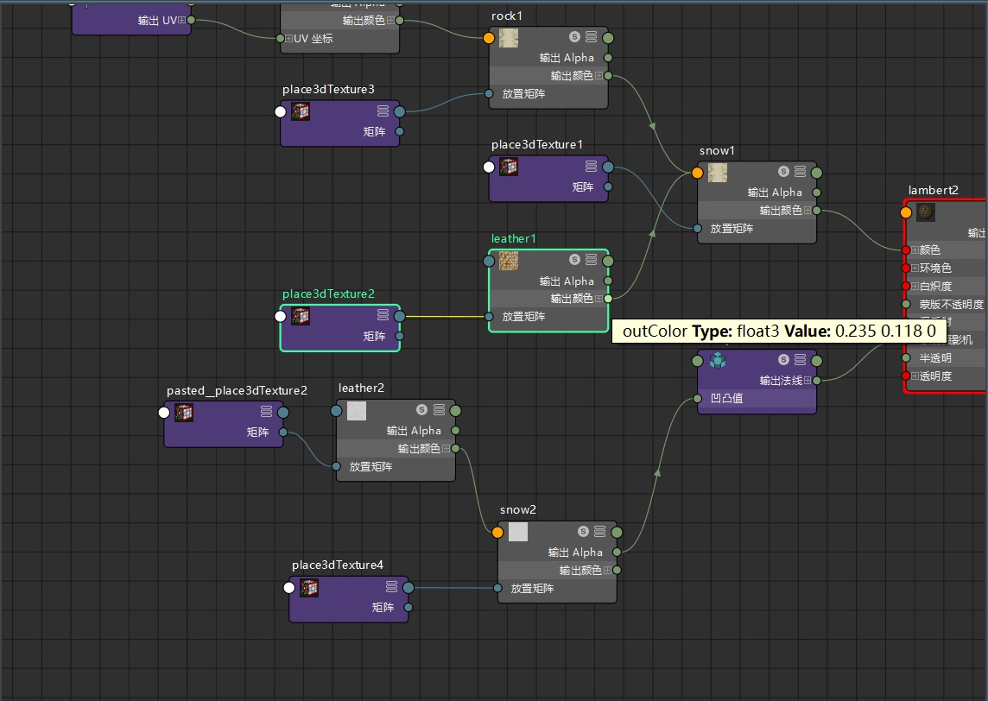Click 输出 Alpha output port on leather1
988x701 pixels.
[x=608, y=281]
